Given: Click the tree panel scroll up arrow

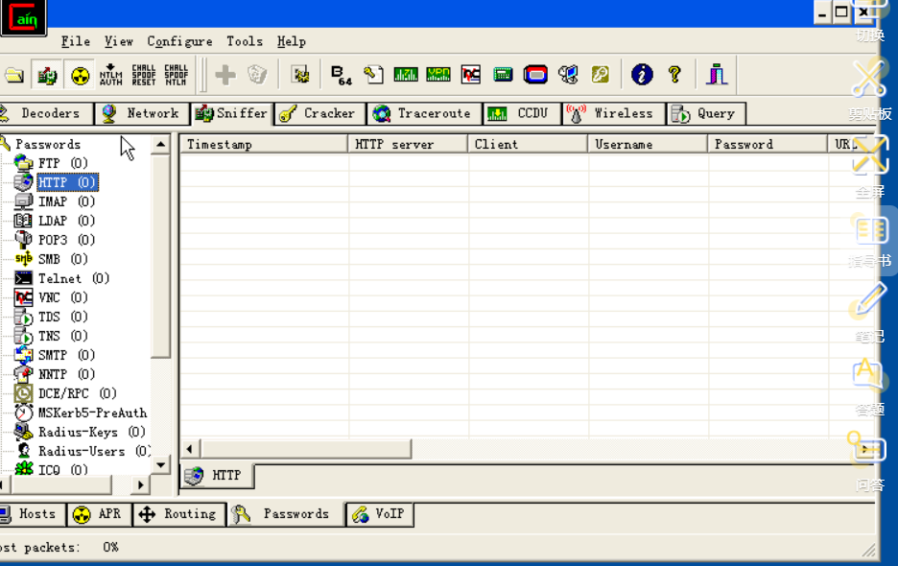Looking at the screenshot, I should [x=161, y=144].
